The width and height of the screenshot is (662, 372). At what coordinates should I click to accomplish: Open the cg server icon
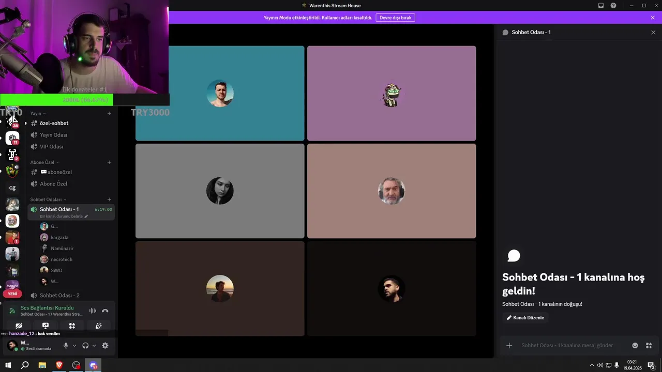point(12,188)
